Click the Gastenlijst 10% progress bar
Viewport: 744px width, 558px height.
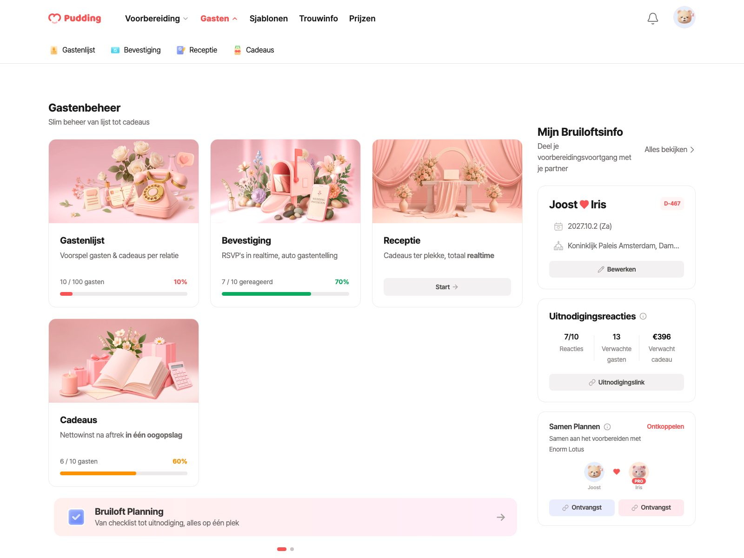[124, 294]
